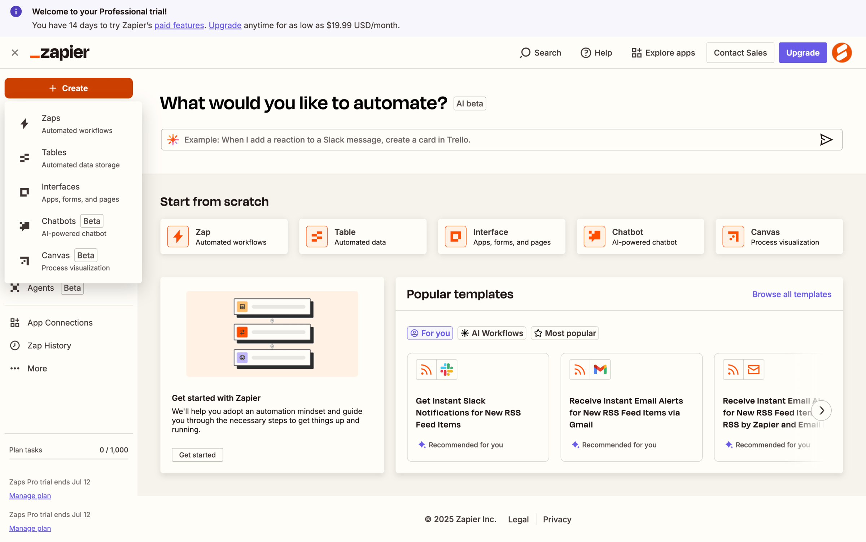Select Tables from the Create menu
This screenshot has height=542, width=866.
[x=73, y=158]
